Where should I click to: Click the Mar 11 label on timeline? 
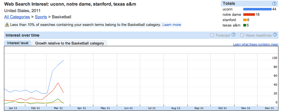coord(58,108)
